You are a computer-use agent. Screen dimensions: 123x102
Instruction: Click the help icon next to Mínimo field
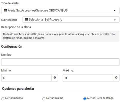[x=55, y=78]
